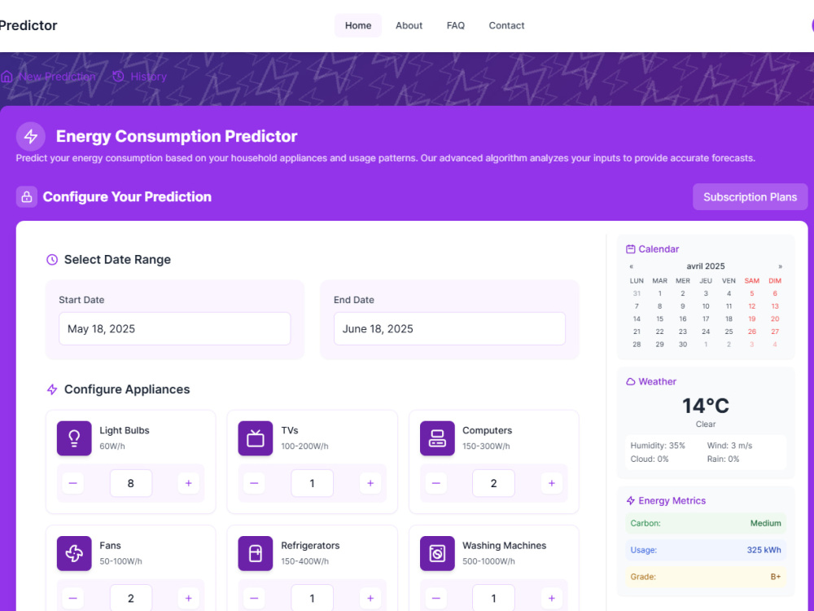814x611 pixels.
Task: Open the Contact page
Action: click(506, 25)
